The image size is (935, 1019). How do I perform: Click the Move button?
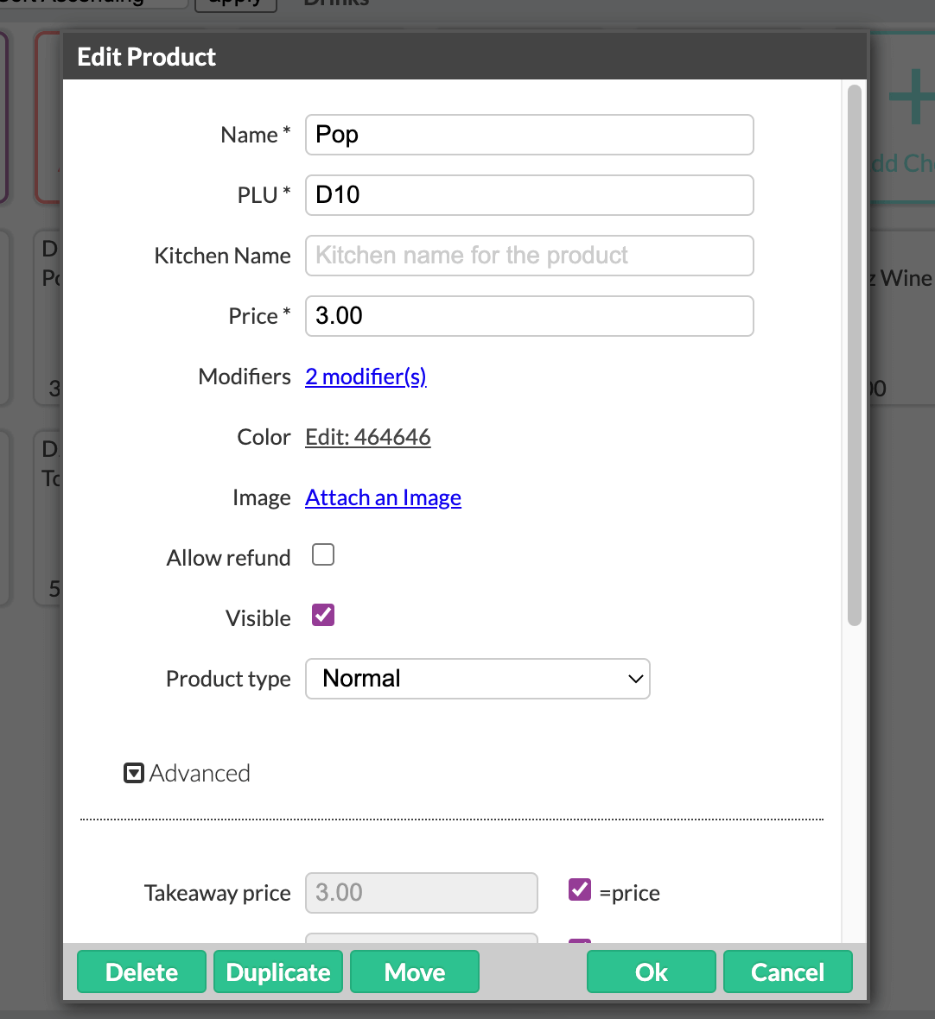(x=415, y=972)
